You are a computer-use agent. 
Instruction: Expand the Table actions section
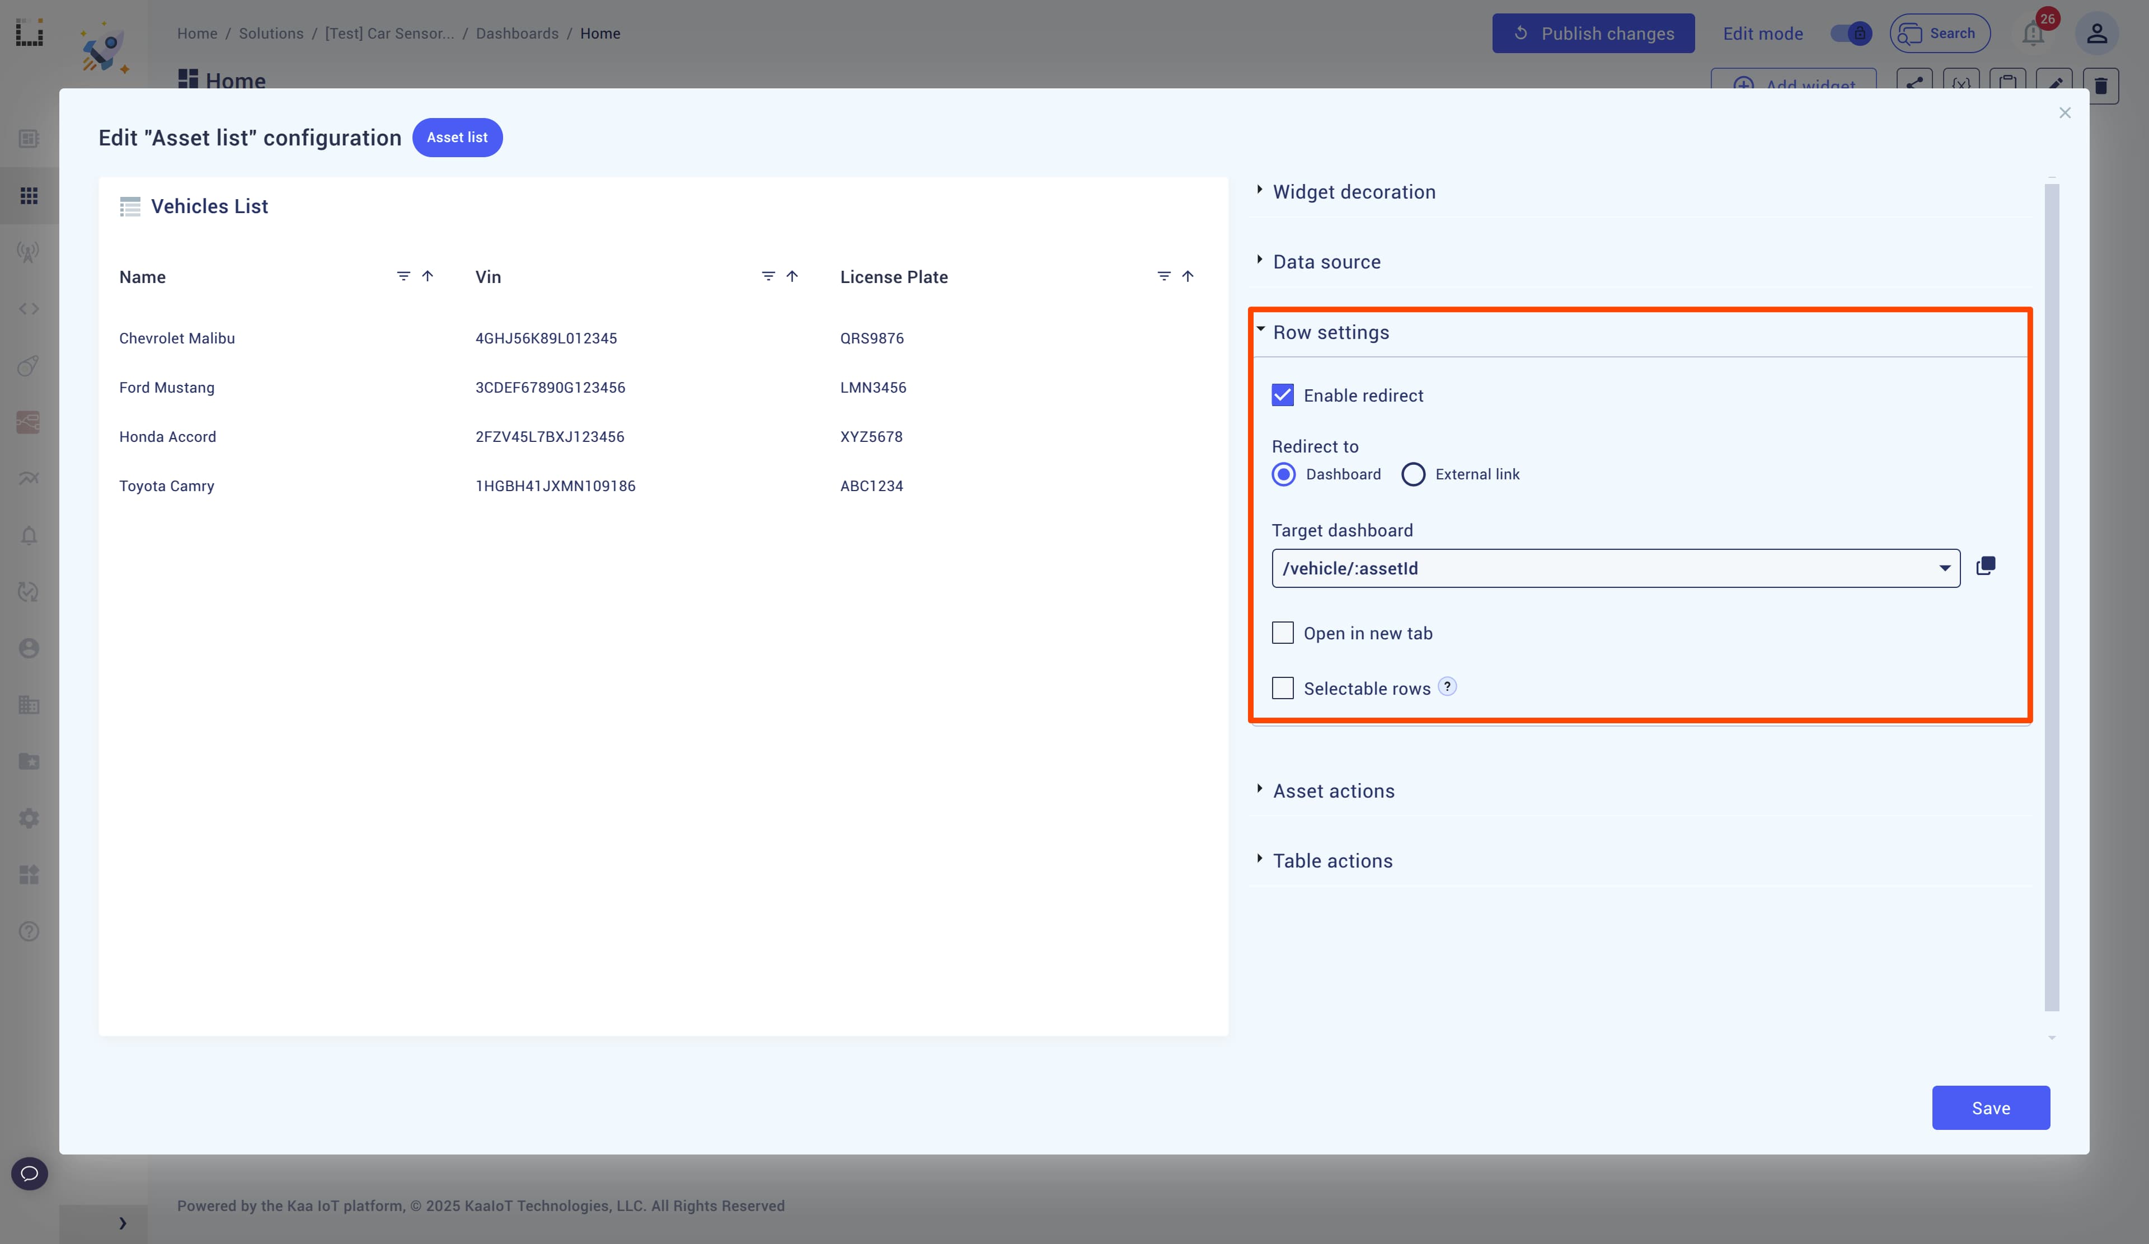[1333, 860]
